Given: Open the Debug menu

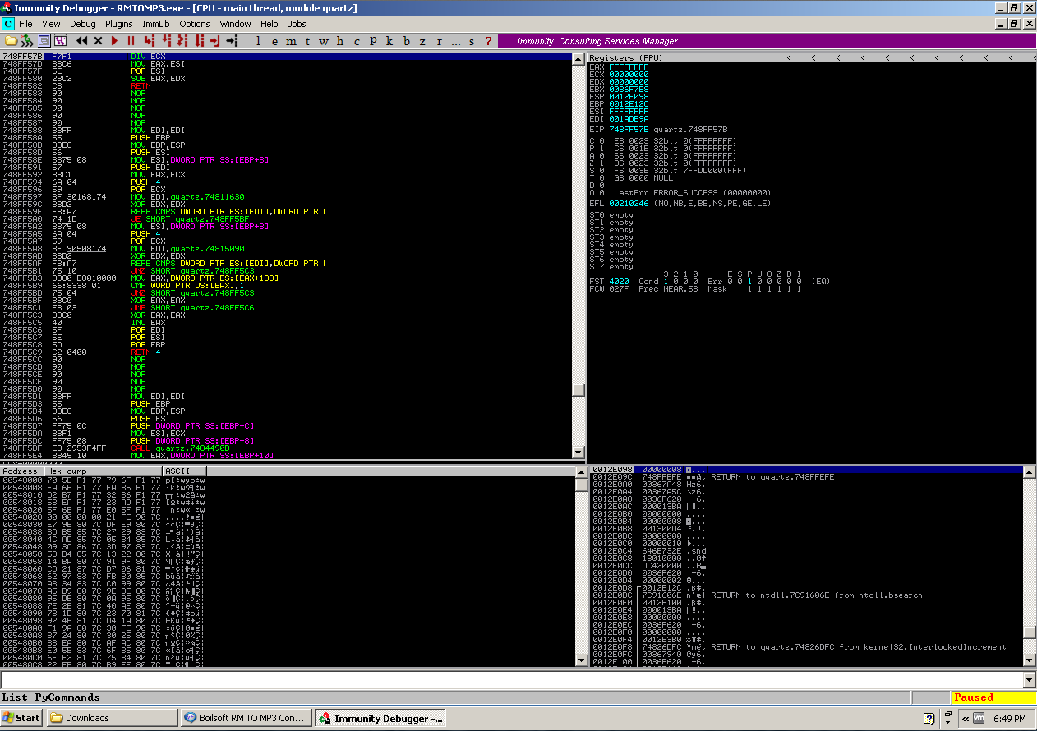Looking at the screenshot, I should [x=83, y=24].
